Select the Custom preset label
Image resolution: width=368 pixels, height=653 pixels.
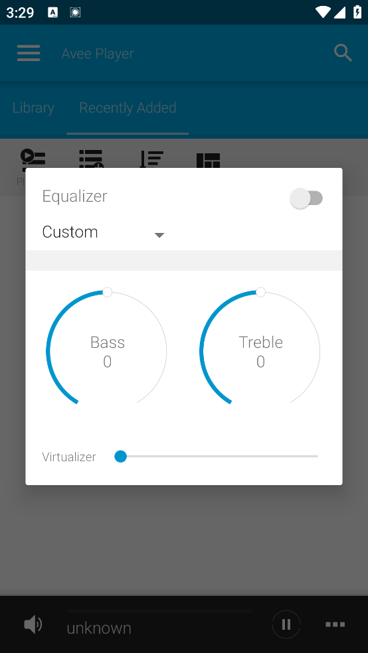pos(70,232)
